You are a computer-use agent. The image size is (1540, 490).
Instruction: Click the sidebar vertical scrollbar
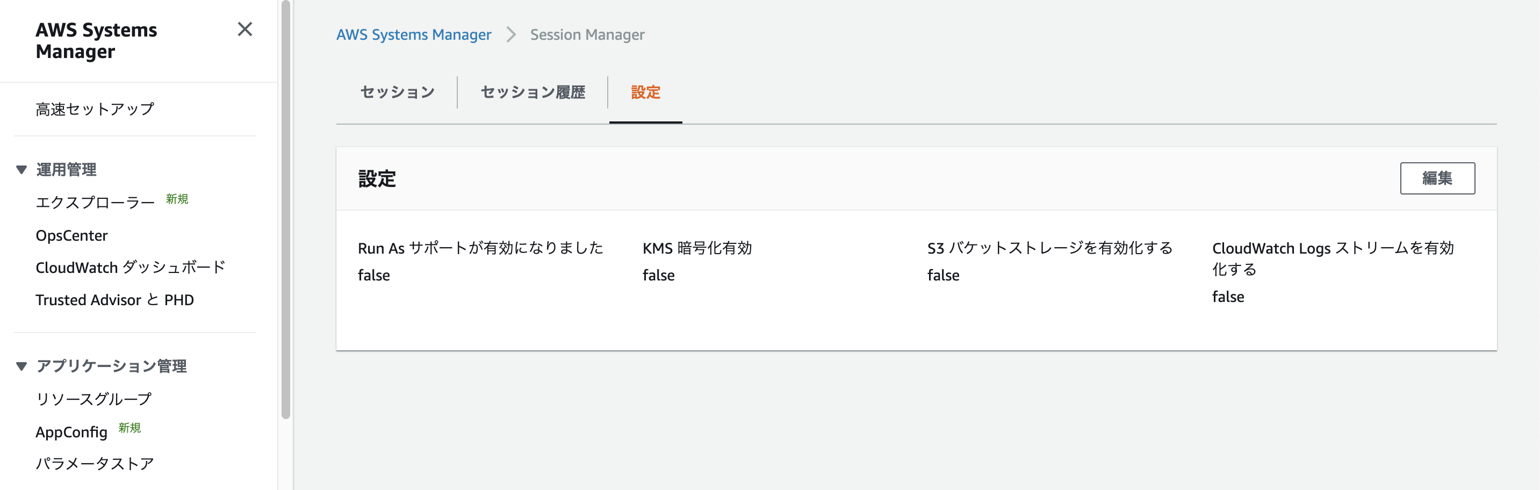coord(286,209)
